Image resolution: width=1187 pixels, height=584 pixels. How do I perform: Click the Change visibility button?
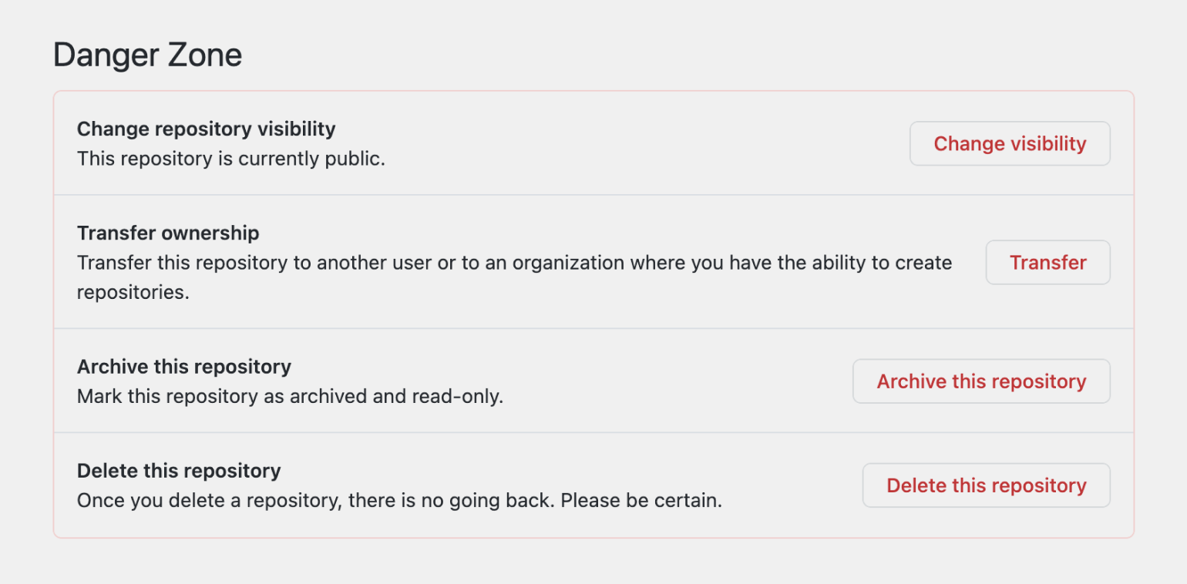pyautogui.click(x=1010, y=144)
